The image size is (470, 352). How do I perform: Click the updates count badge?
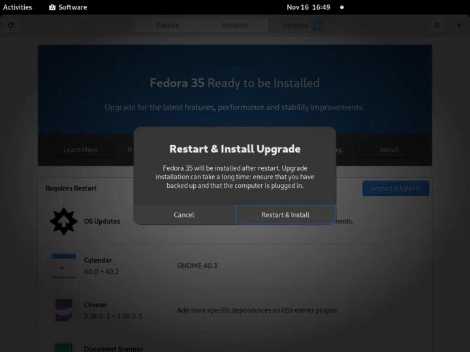click(317, 25)
